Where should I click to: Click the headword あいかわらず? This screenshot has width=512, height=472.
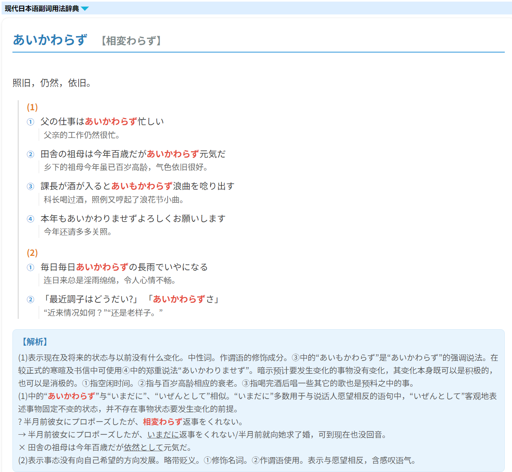(50, 40)
